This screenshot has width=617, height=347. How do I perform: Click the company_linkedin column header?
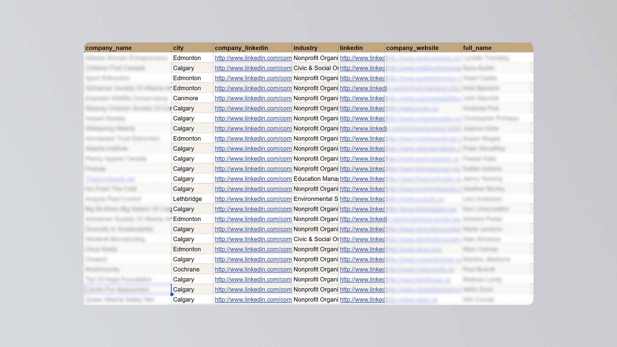point(241,48)
